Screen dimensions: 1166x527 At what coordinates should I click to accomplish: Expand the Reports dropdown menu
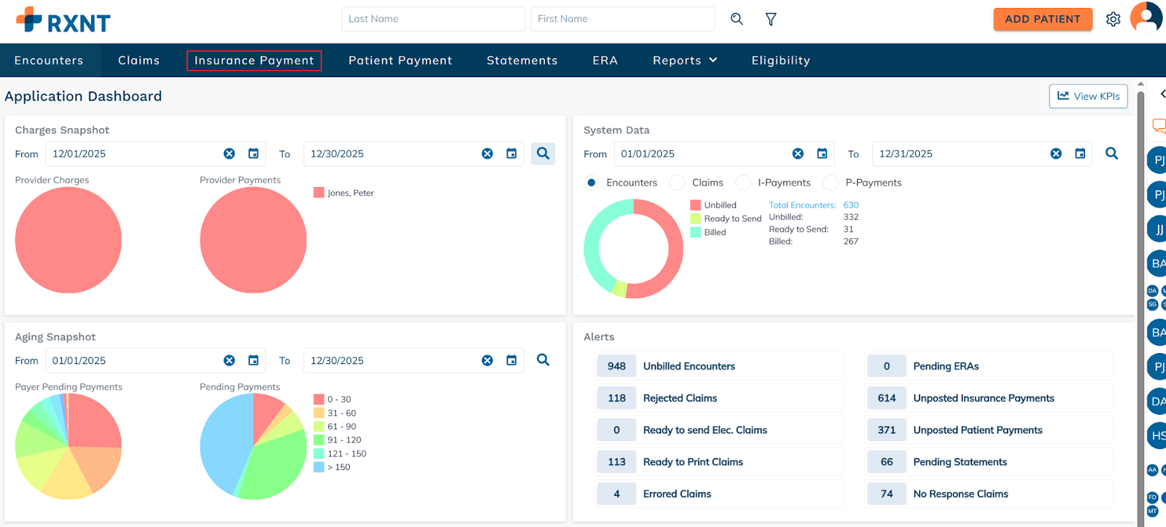(685, 60)
